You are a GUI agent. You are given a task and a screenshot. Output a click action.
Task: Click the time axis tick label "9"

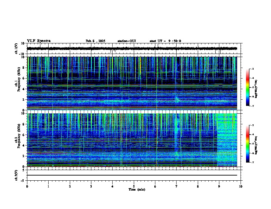pos(219,186)
